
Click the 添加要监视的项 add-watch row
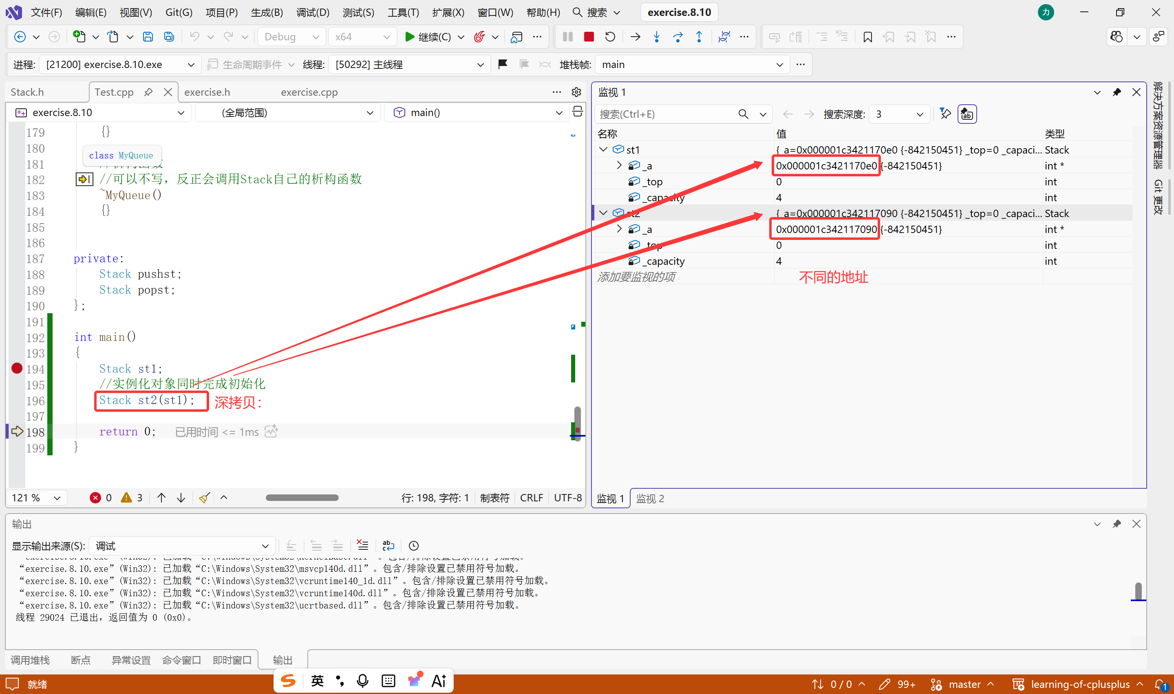(x=636, y=277)
